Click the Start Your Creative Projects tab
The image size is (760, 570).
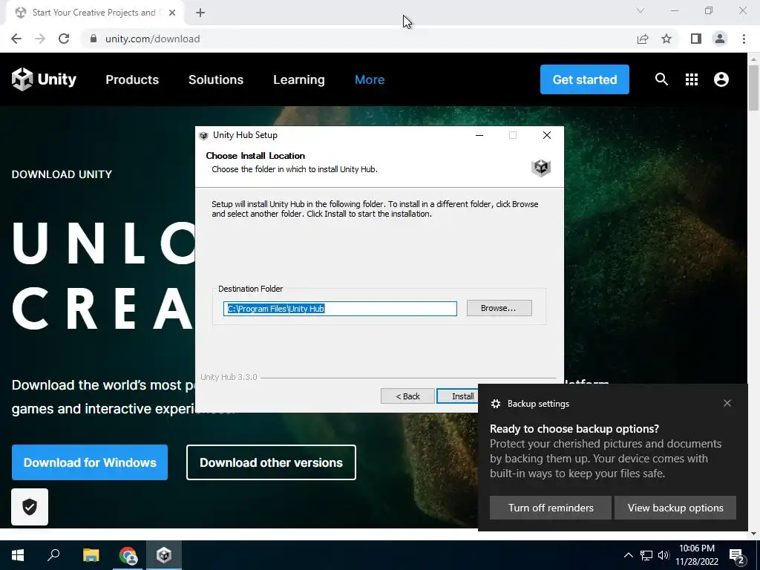click(x=94, y=13)
